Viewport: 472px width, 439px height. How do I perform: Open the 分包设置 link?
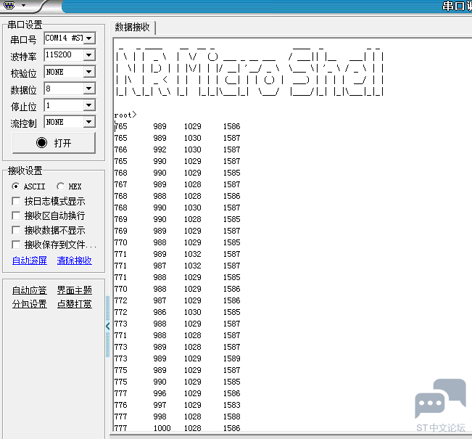coord(30,304)
